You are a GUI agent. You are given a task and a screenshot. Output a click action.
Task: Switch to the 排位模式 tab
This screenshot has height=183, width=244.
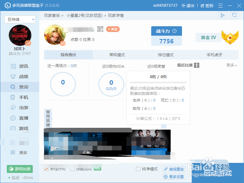(166, 55)
